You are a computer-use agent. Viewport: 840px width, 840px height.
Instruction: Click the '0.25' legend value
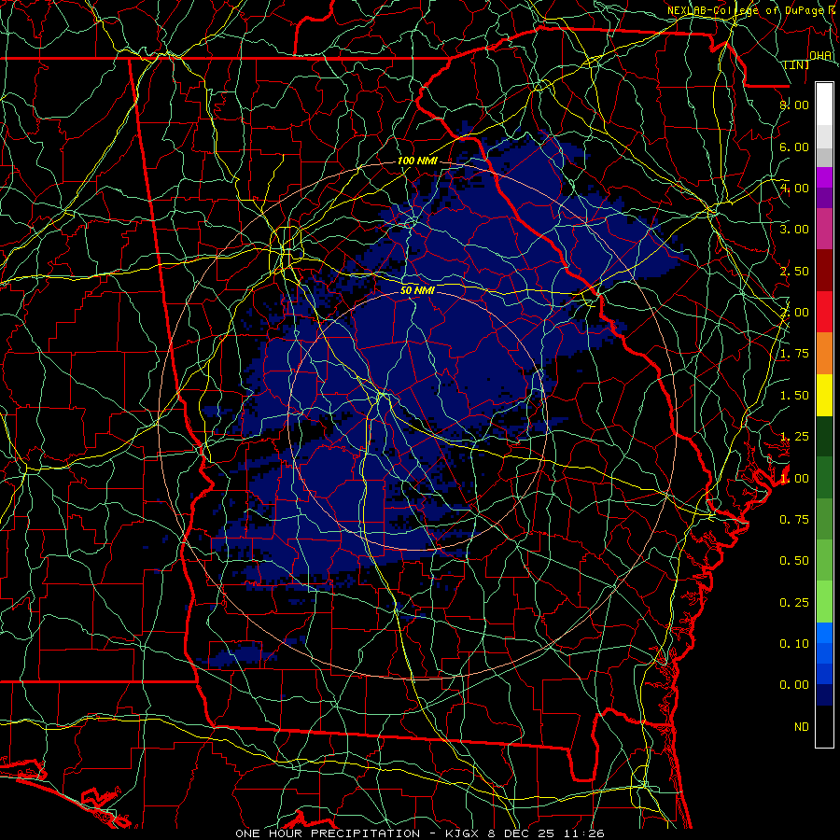click(x=794, y=603)
